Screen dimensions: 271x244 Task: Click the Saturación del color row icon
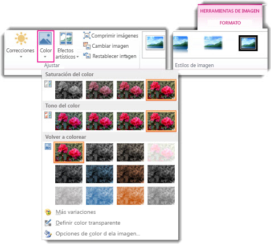pyautogui.click(x=48, y=84)
